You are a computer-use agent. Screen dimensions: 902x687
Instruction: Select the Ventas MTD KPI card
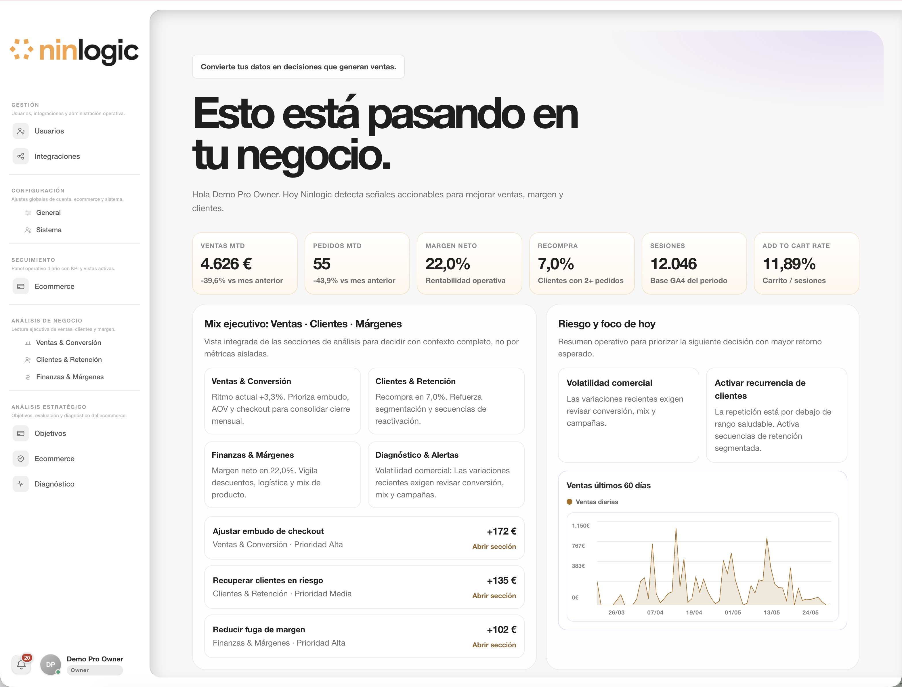click(x=245, y=264)
